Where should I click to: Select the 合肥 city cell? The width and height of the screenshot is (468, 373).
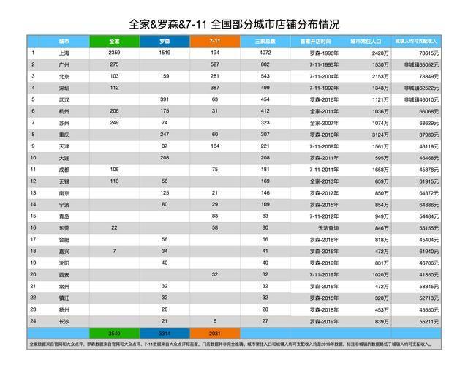pos(64,240)
